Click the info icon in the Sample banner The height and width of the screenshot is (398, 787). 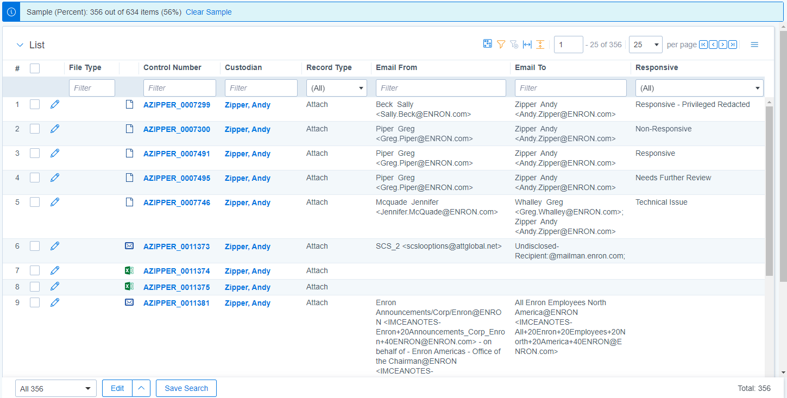click(11, 12)
